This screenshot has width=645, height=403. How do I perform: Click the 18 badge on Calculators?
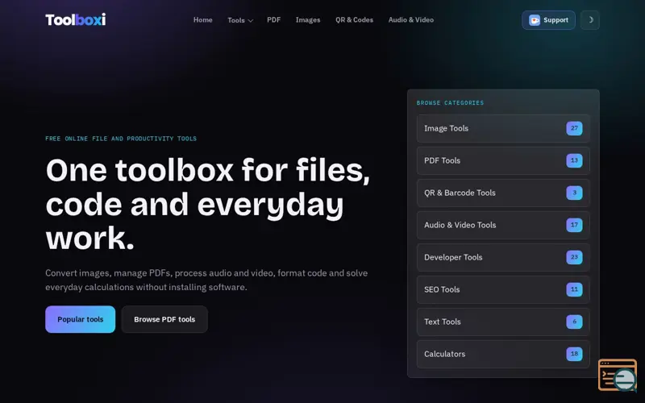[x=574, y=354]
